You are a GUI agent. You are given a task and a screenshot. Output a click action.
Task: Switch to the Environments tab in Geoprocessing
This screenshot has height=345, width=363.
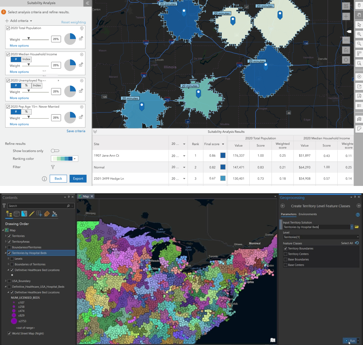(307, 214)
